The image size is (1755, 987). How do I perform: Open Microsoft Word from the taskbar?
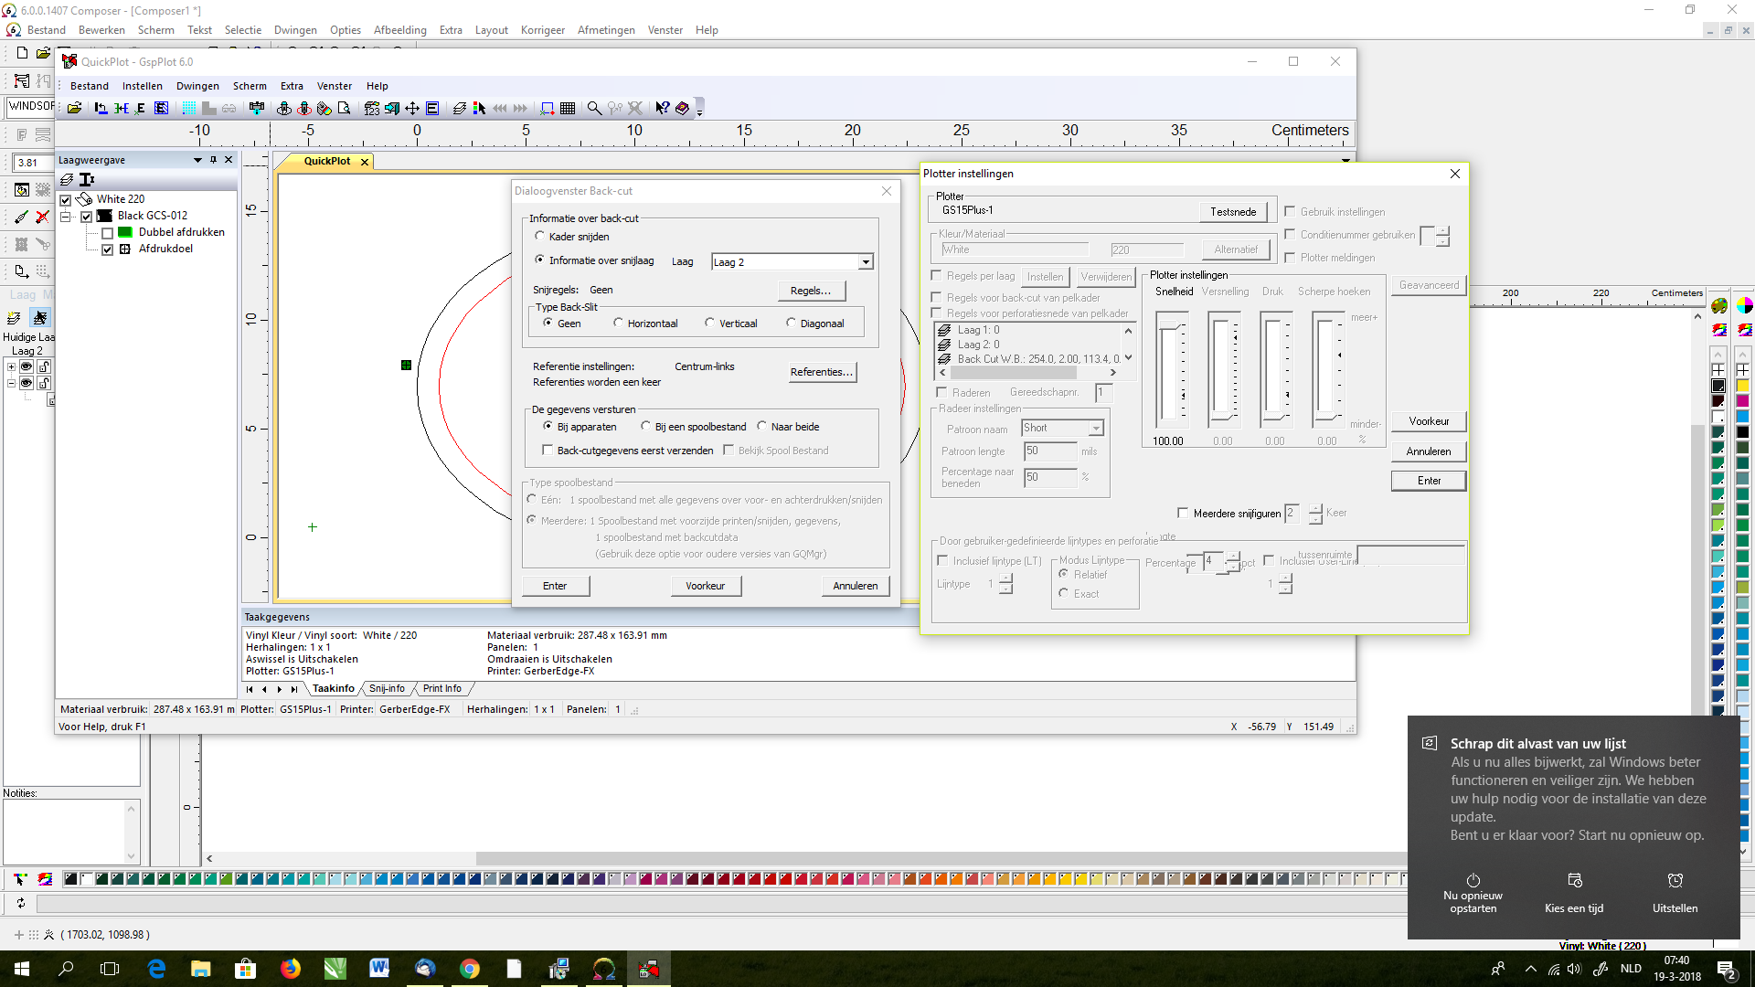pyautogui.click(x=379, y=969)
